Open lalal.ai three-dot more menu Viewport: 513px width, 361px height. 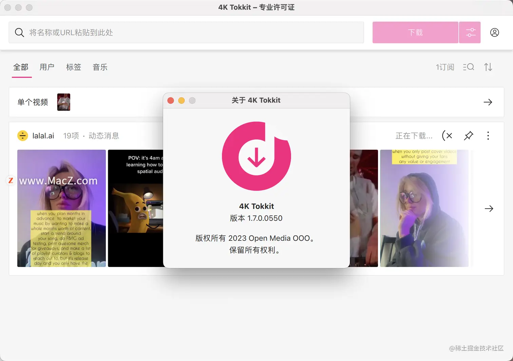(x=488, y=136)
